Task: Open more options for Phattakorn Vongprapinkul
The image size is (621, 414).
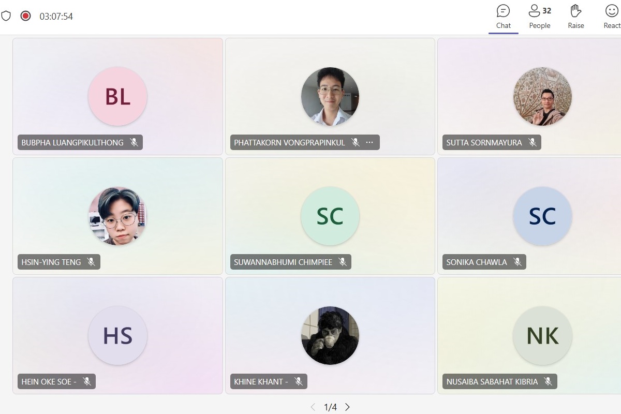Action: point(369,142)
